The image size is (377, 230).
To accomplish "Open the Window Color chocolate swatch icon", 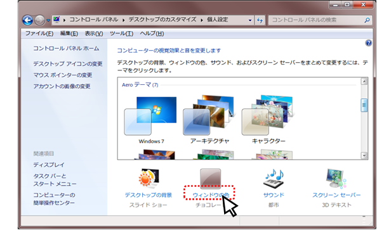I will tap(210, 179).
